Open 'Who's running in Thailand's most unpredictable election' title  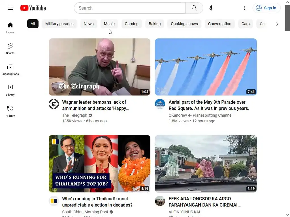[97, 202]
